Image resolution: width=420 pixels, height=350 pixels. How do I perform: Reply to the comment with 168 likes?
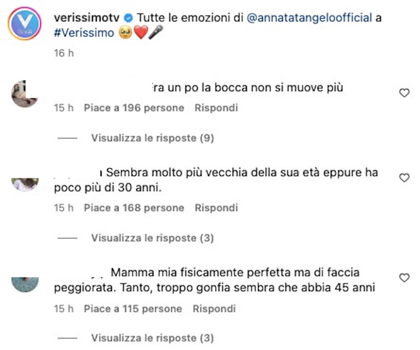pyautogui.click(x=216, y=208)
